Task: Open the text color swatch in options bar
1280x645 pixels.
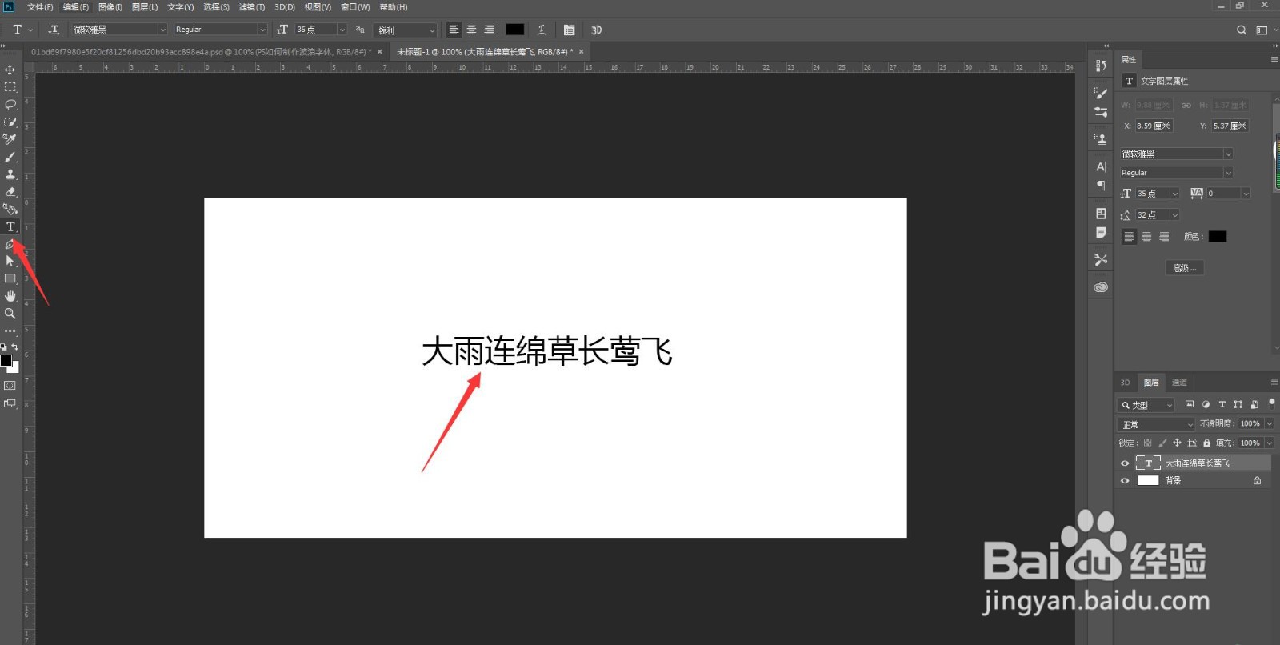Action: click(514, 30)
